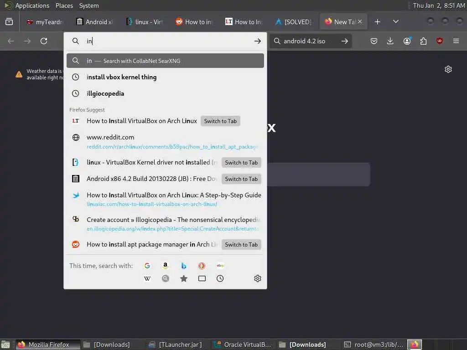The height and width of the screenshot is (350, 467).
Task: Click Switch to Tab for Arch Linux VirtualBox
Action: coord(220,121)
